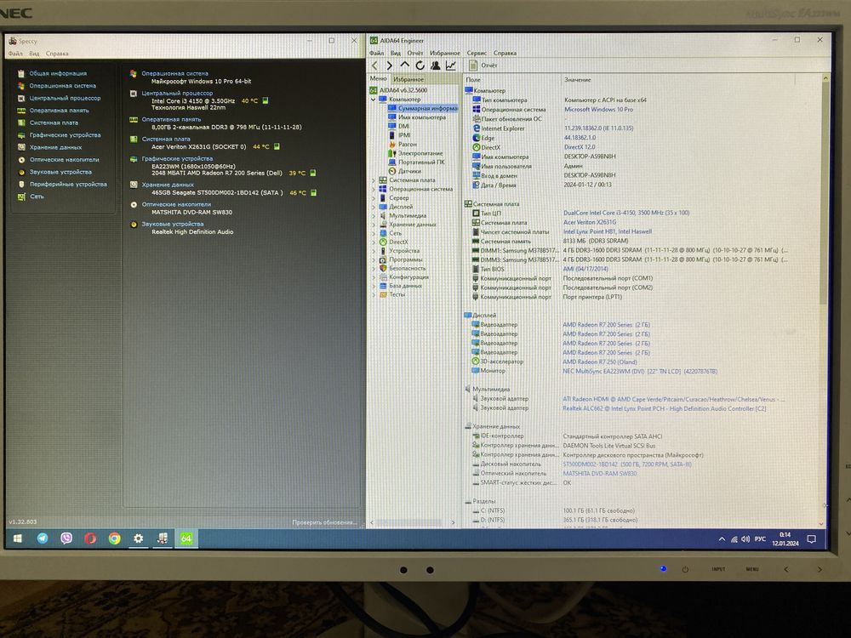Open Избранное menu in AIDA64 menu bar
This screenshot has width=851, height=638.
click(x=445, y=53)
